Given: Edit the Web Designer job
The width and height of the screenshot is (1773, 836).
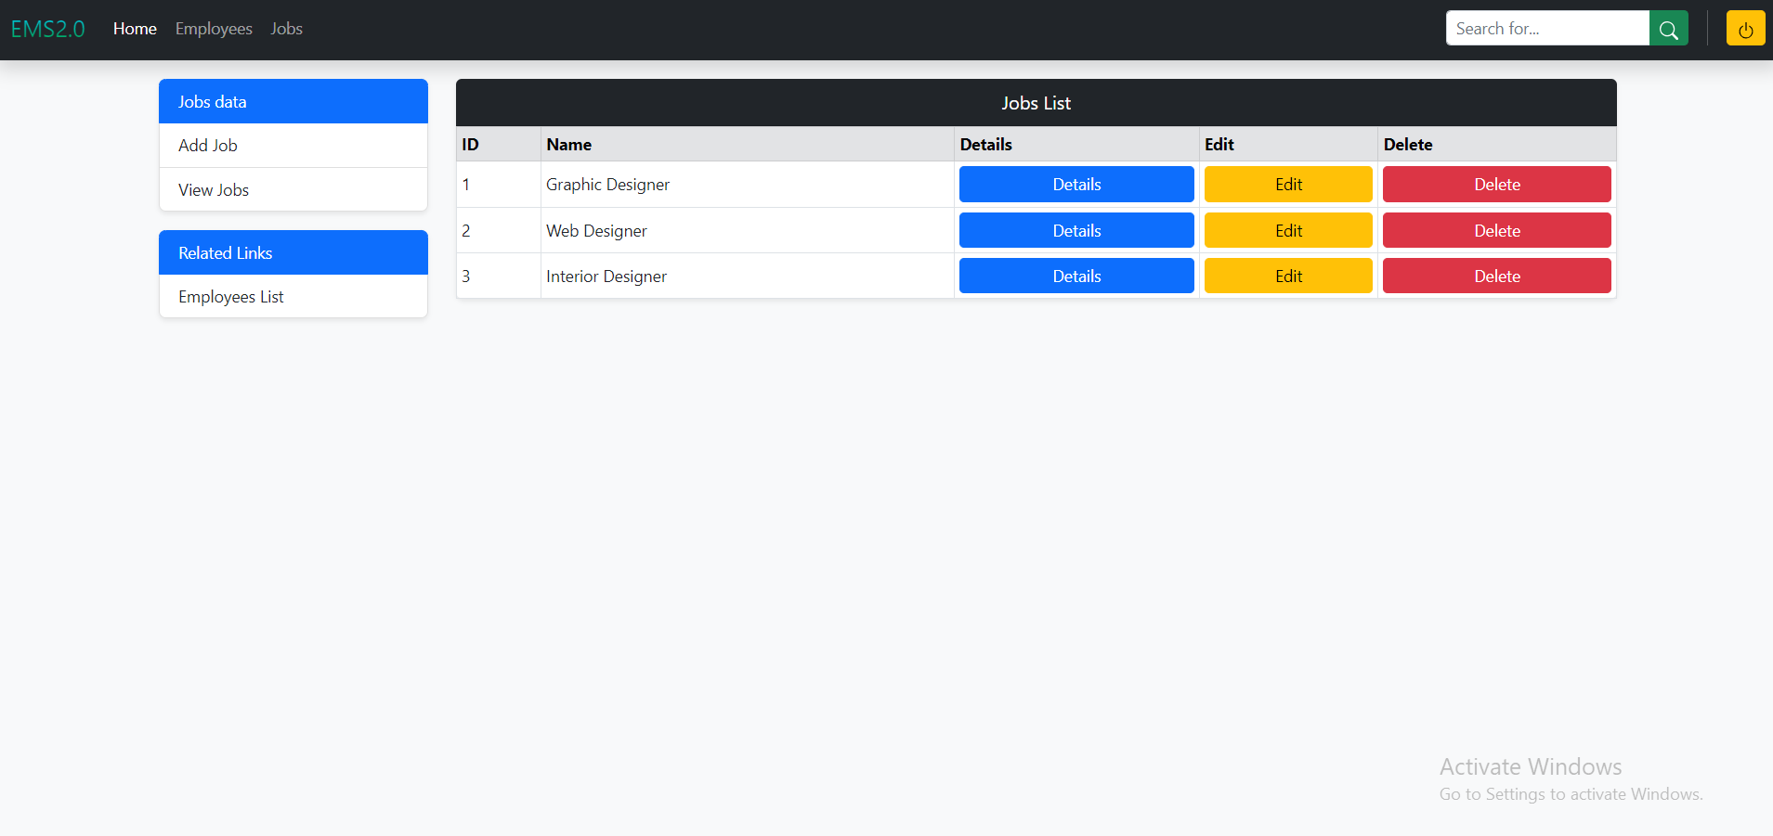Looking at the screenshot, I should (1287, 231).
